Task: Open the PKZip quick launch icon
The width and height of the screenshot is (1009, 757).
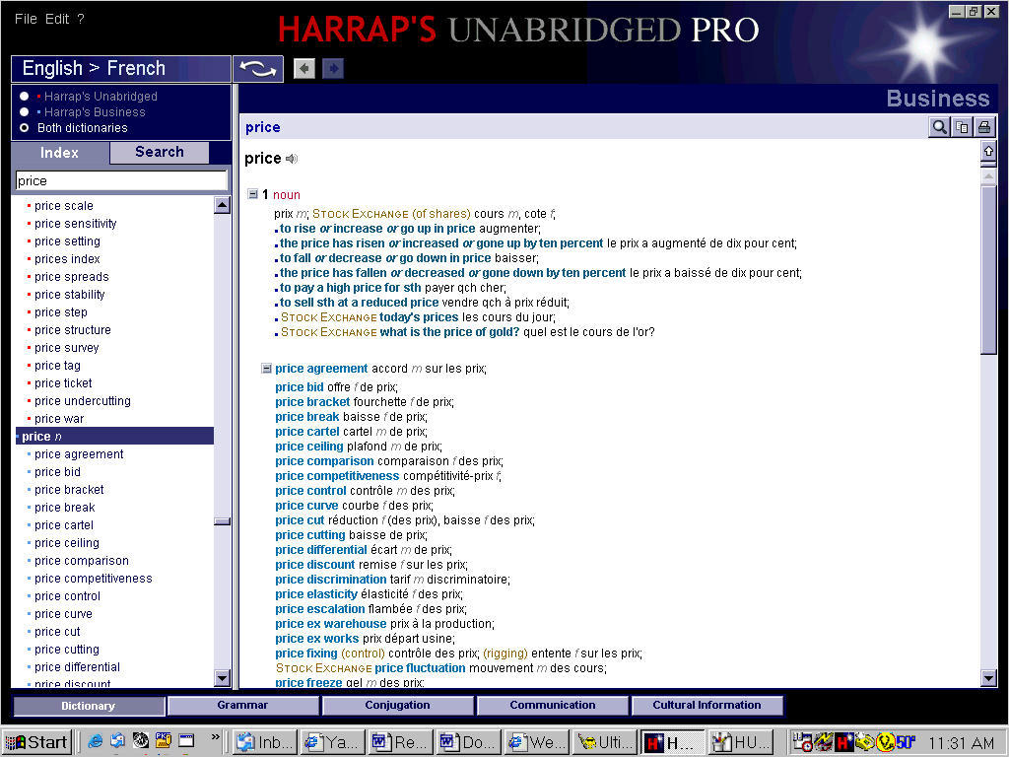Action: pos(163,741)
